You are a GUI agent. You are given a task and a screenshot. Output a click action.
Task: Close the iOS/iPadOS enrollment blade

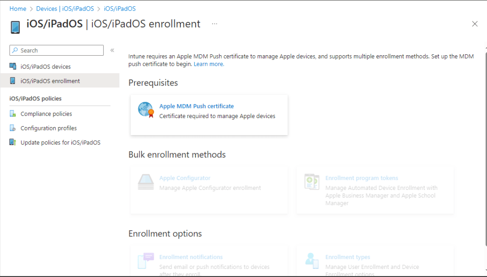pos(475,24)
